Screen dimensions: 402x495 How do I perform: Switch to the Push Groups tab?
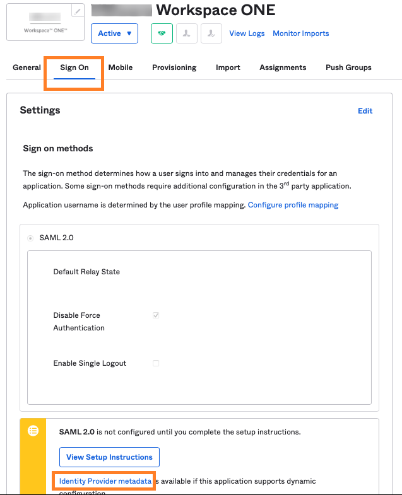coord(348,67)
